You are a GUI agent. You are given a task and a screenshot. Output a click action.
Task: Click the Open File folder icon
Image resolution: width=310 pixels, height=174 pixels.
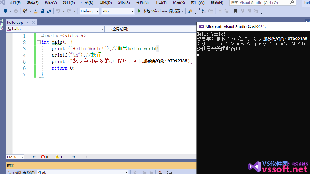click(36, 11)
